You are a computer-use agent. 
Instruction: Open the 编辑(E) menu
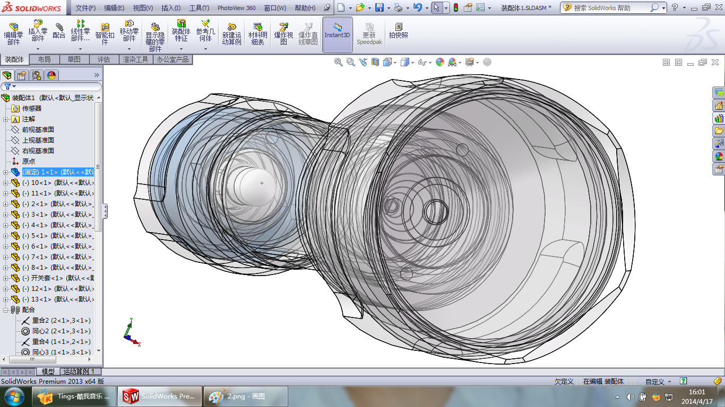pyautogui.click(x=114, y=8)
